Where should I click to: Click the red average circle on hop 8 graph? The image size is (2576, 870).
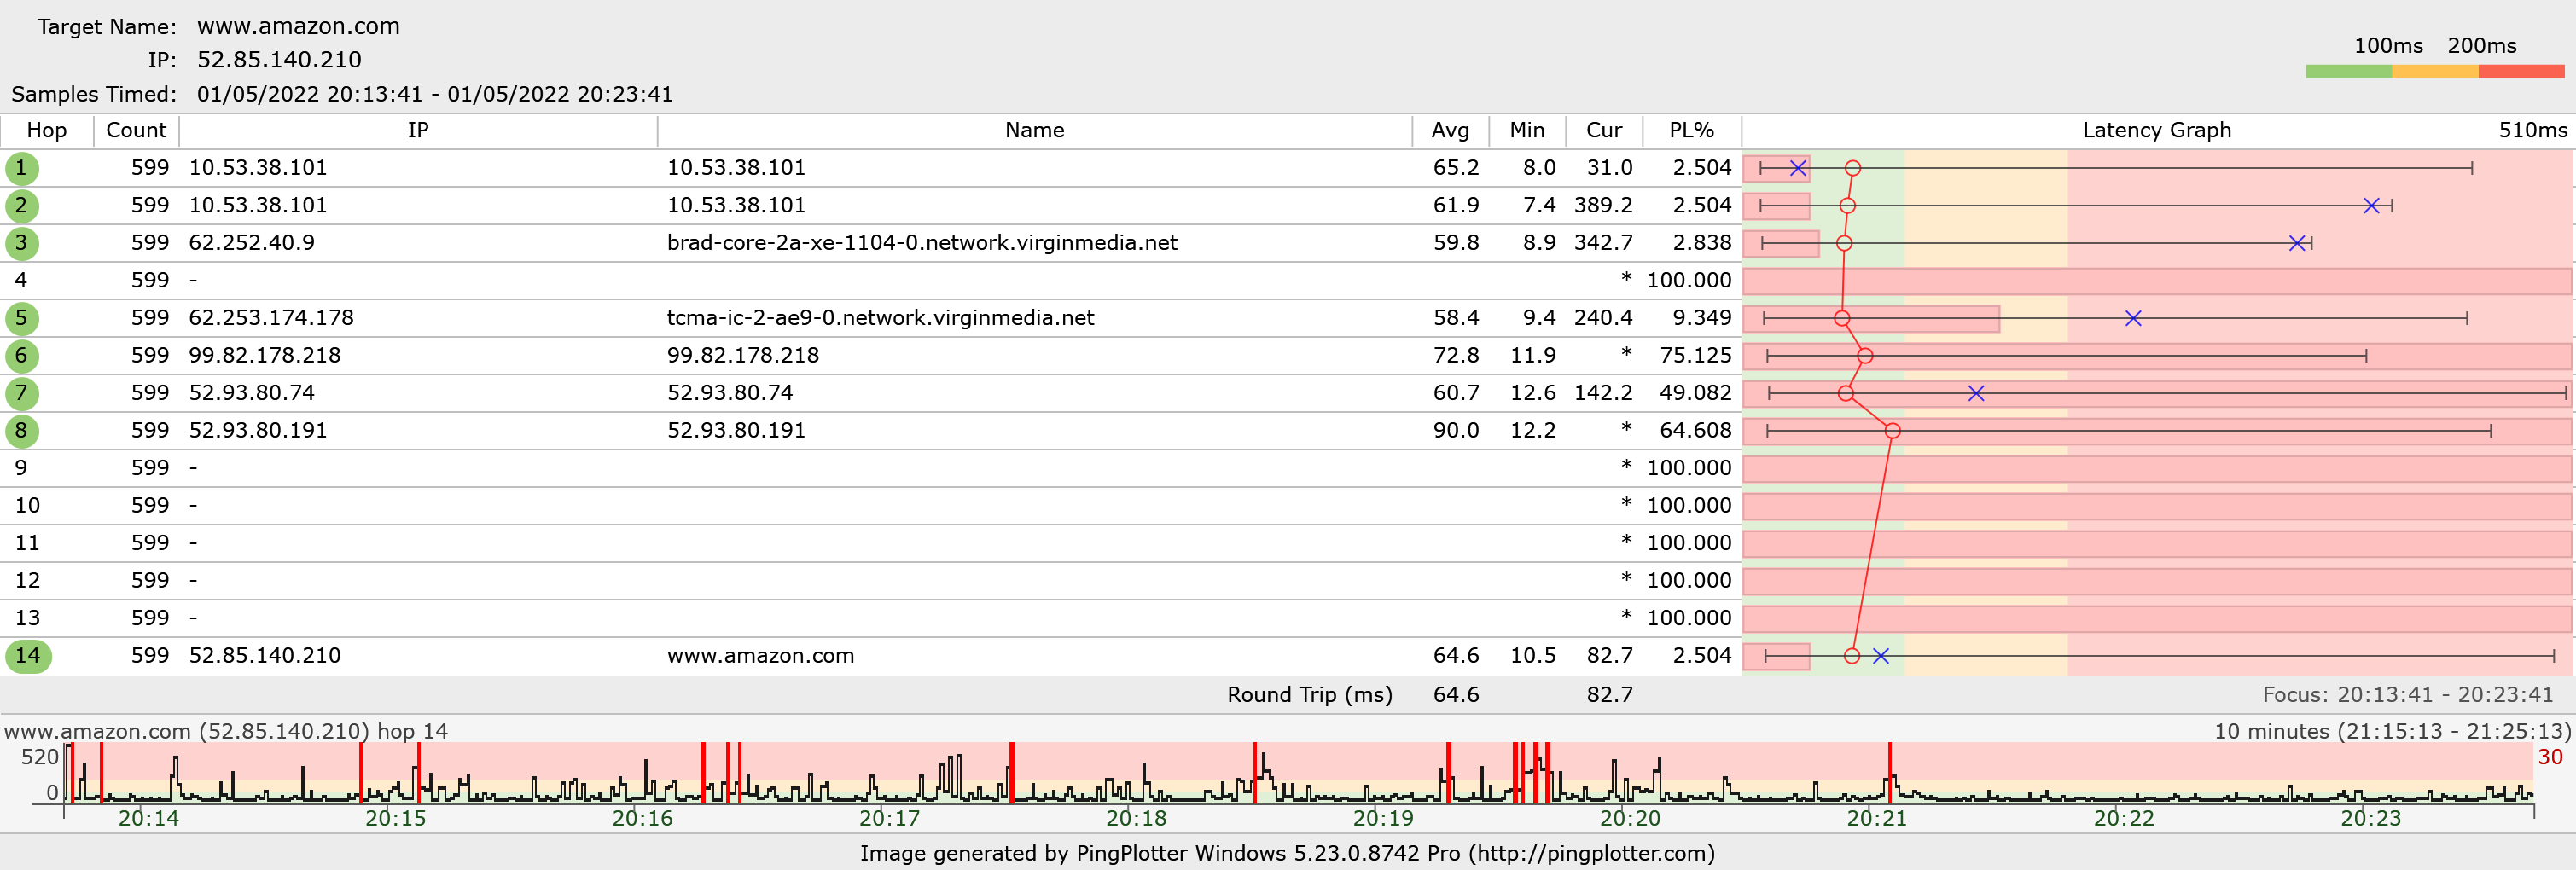(x=1892, y=431)
